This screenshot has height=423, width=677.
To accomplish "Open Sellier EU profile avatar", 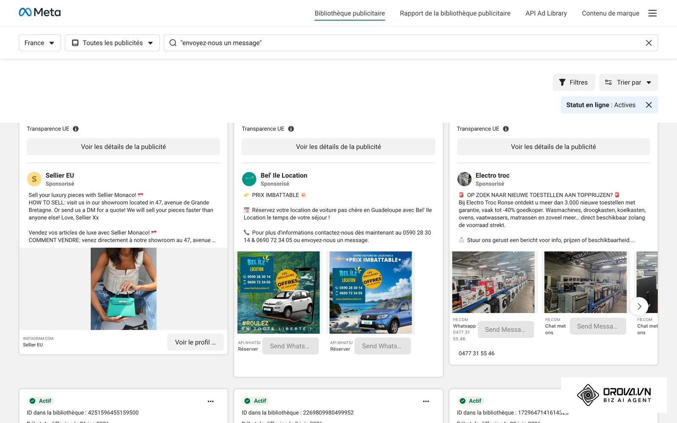I will (34, 179).
